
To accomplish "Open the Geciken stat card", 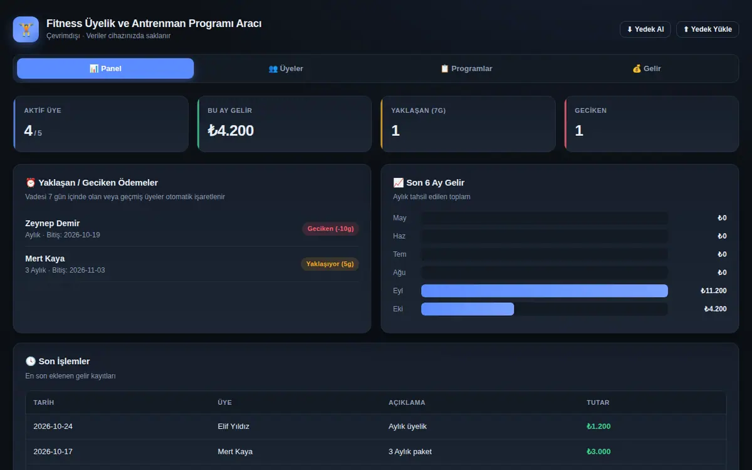I will 652,124.
